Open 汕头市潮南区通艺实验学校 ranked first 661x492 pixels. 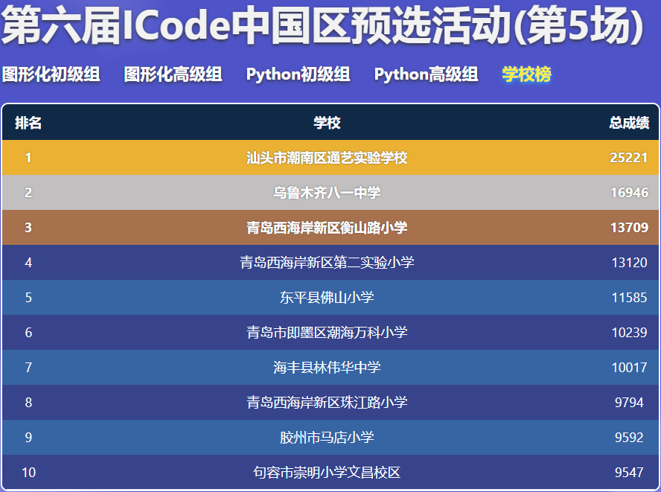coord(329,158)
